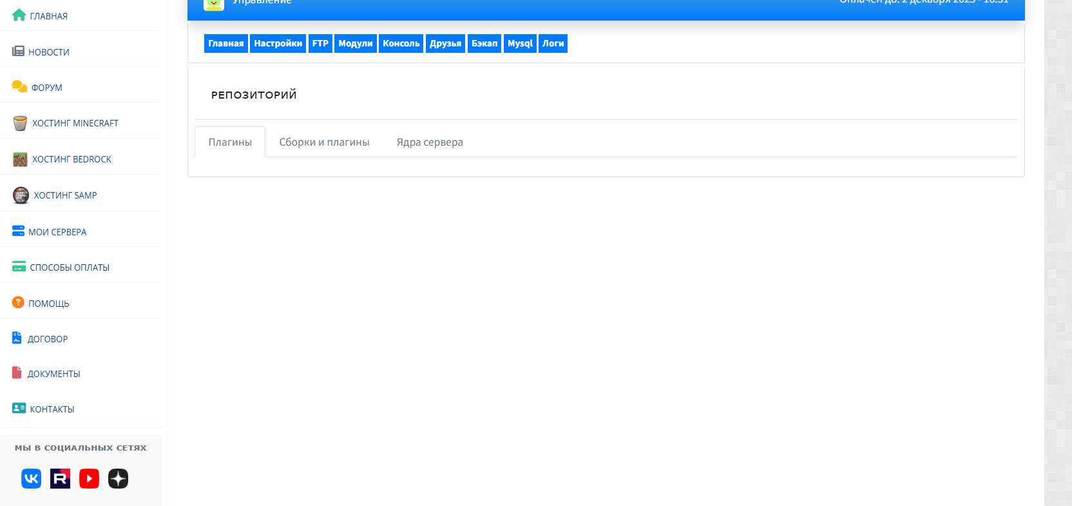This screenshot has height=506, width=1072.
Task: Click the orange help question mark icon
Action: click(x=18, y=302)
